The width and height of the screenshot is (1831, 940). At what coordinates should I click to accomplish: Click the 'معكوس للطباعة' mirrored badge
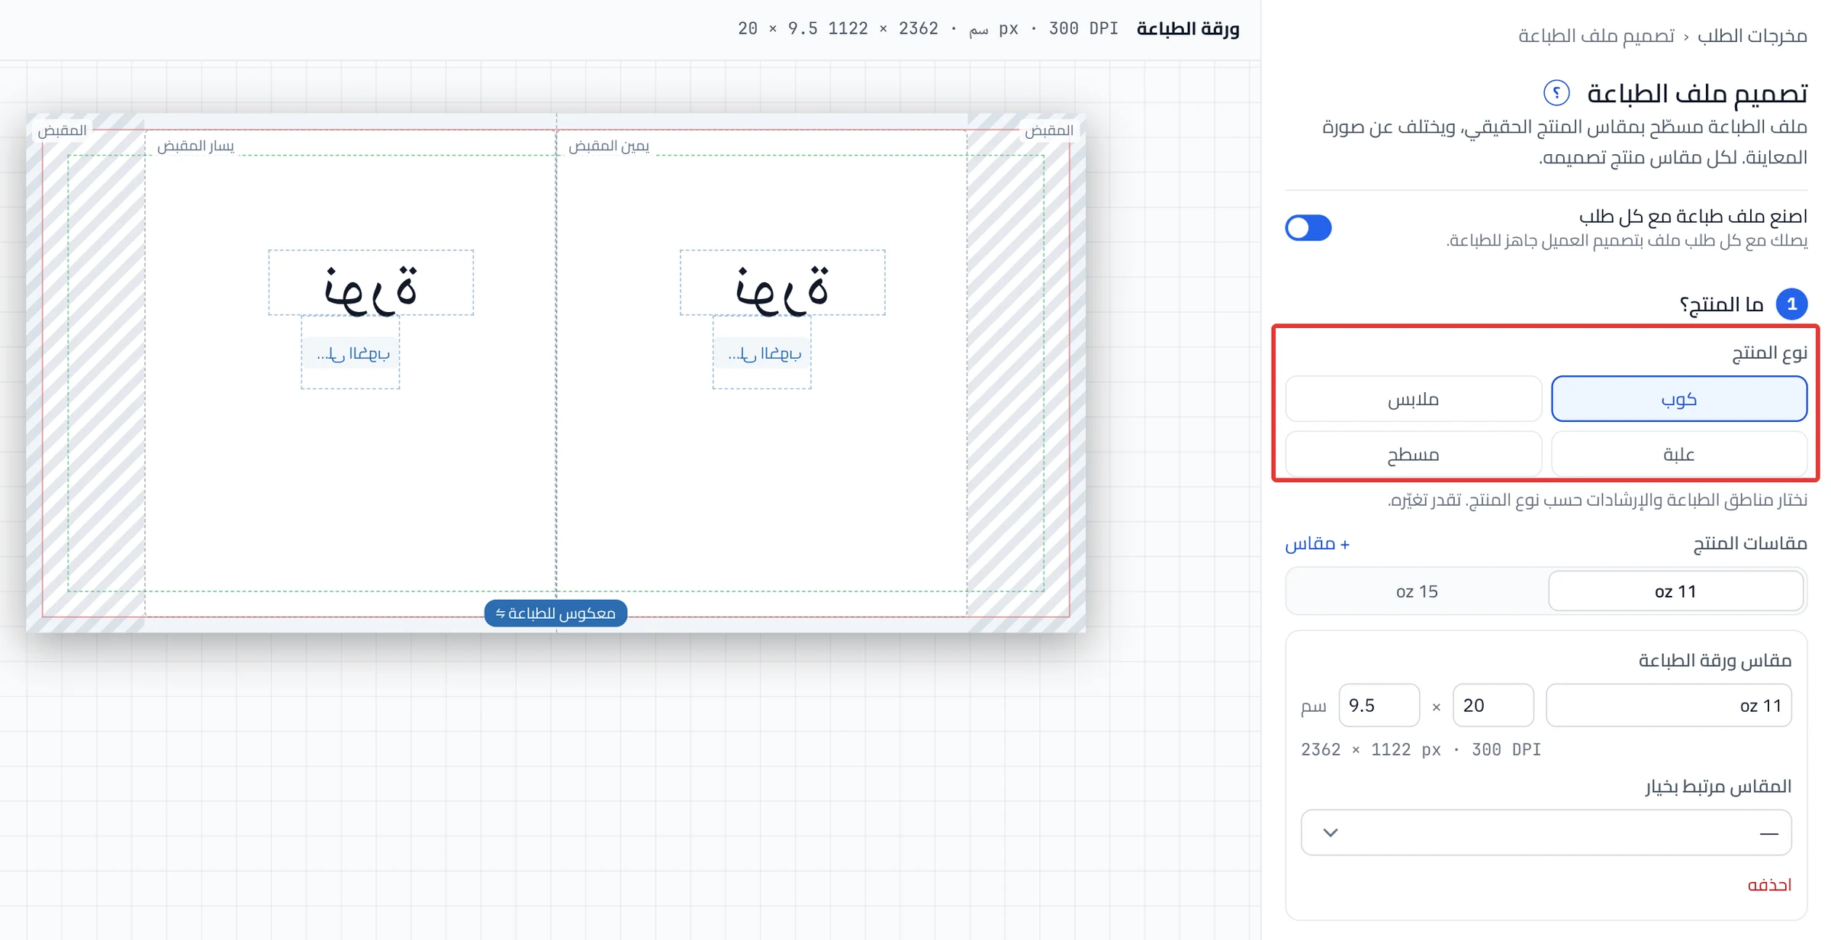click(555, 613)
